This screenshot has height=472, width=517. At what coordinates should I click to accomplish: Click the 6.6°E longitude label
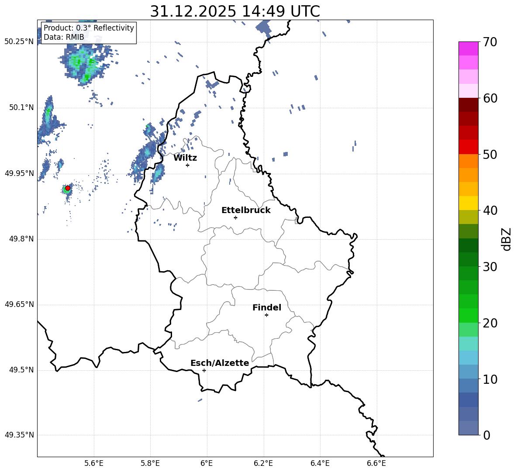pyautogui.click(x=376, y=463)
